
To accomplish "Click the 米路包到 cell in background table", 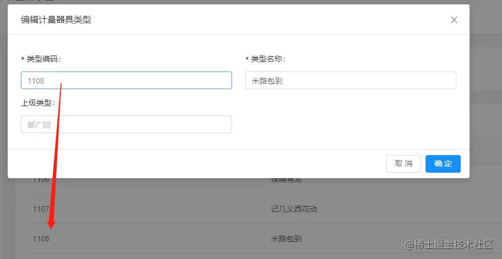I will (286, 239).
